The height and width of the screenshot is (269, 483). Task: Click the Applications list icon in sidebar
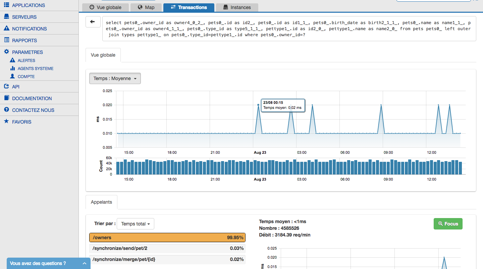(6, 5)
